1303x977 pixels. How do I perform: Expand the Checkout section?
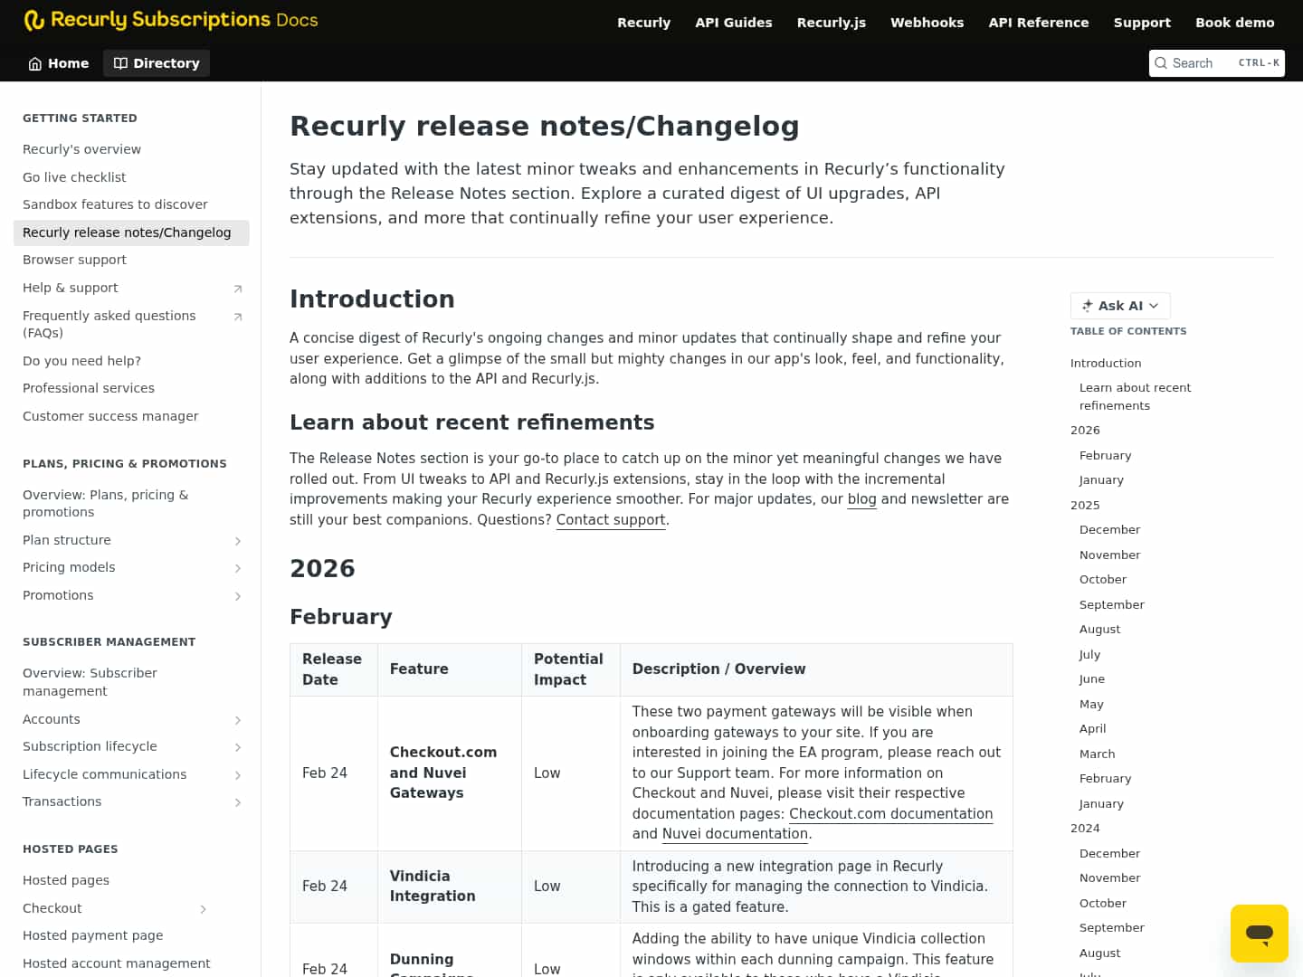point(203,908)
